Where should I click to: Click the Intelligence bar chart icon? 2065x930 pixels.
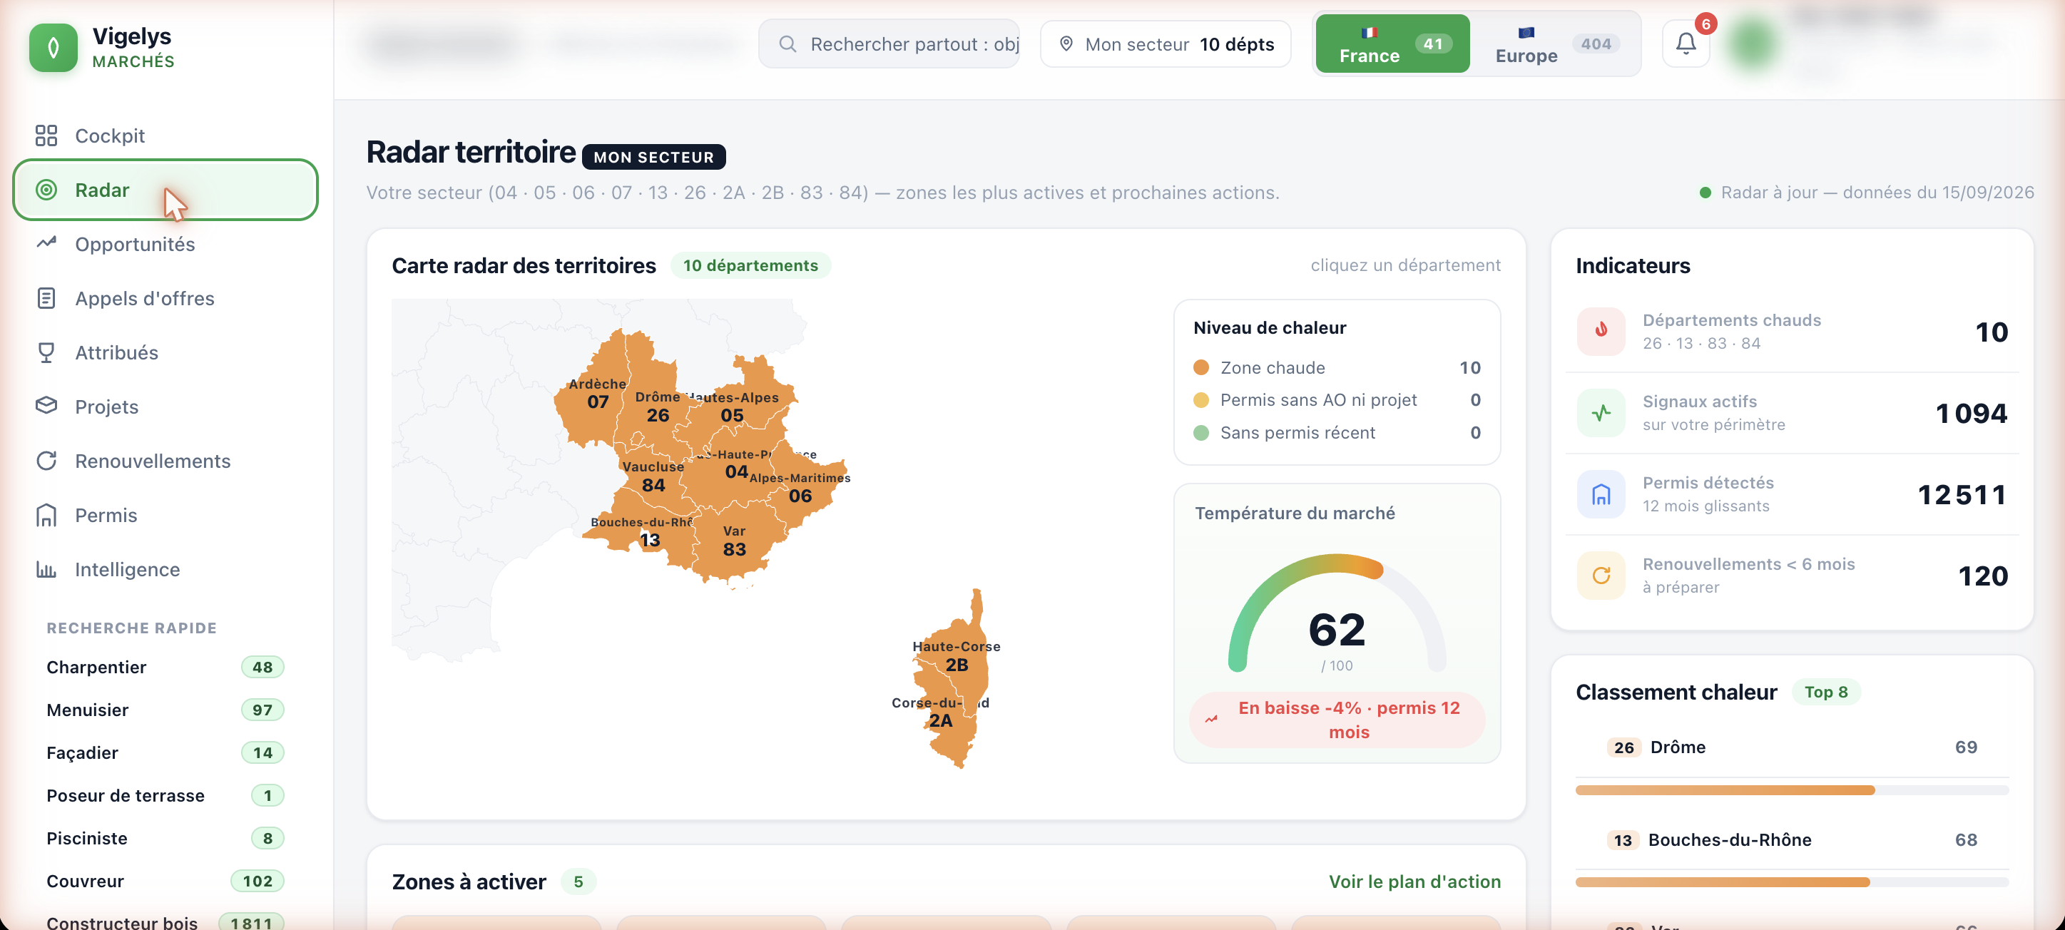46,569
